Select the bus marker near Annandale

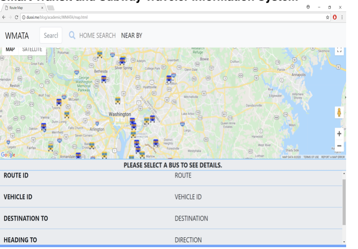pyautogui.click(x=78, y=156)
